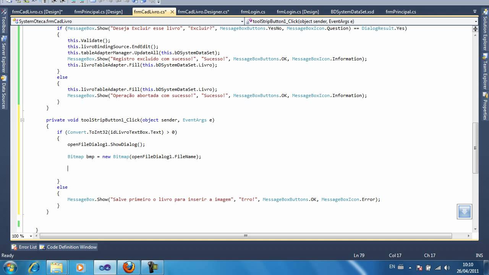Open Firefox from the taskbar
Viewport: 489px width, 275px height.
[128, 267]
